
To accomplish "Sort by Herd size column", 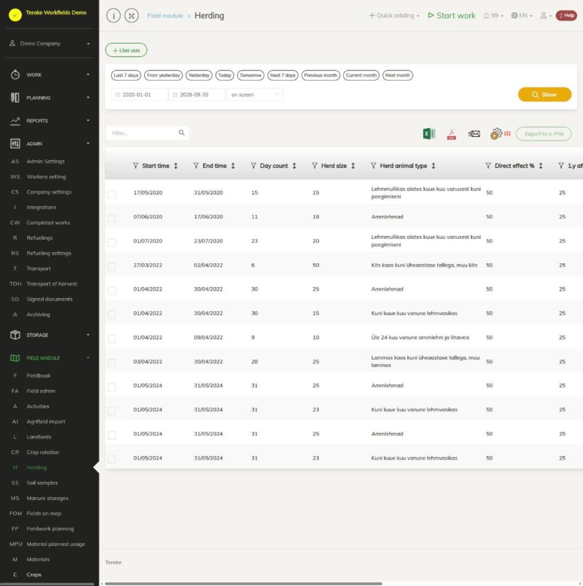I will (353, 165).
